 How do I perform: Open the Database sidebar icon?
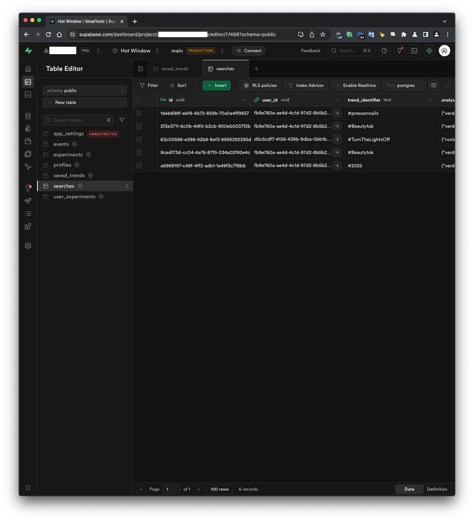click(28, 116)
